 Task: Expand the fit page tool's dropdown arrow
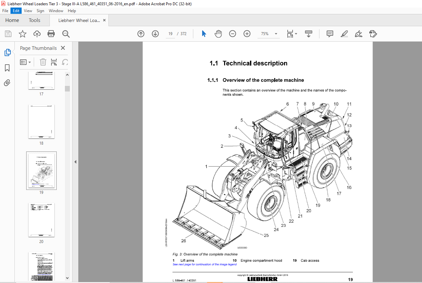pyautogui.click(x=296, y=34)
